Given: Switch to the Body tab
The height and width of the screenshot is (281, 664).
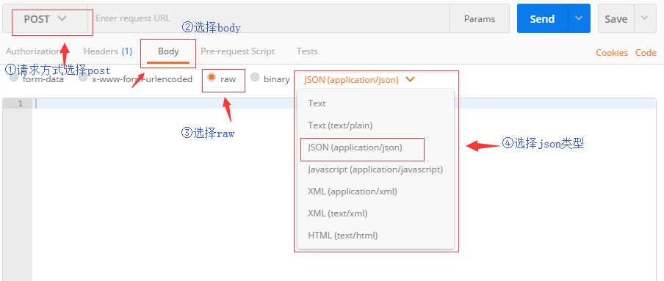Looking at the screenshot, I should (168, 51).
